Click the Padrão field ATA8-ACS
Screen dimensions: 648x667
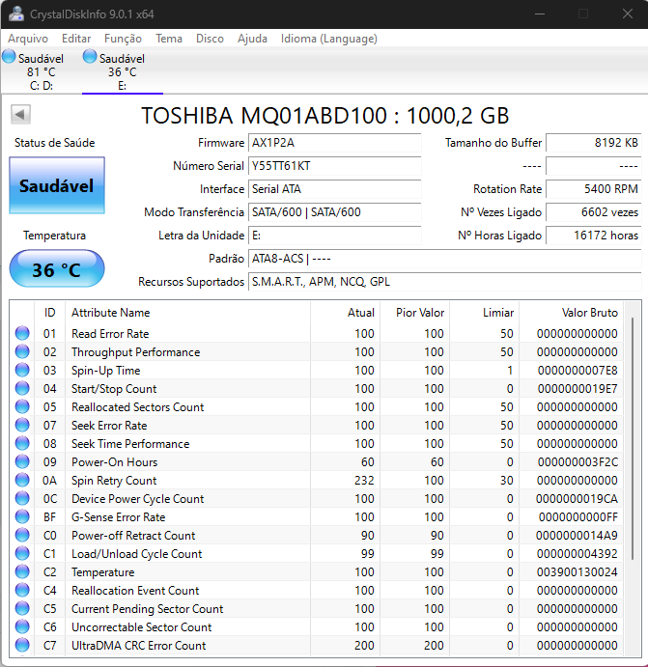444,258
